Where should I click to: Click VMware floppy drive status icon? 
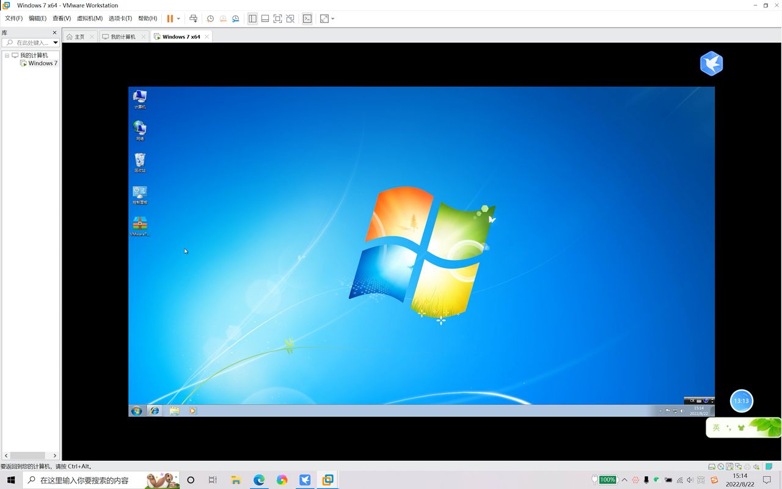729,466
